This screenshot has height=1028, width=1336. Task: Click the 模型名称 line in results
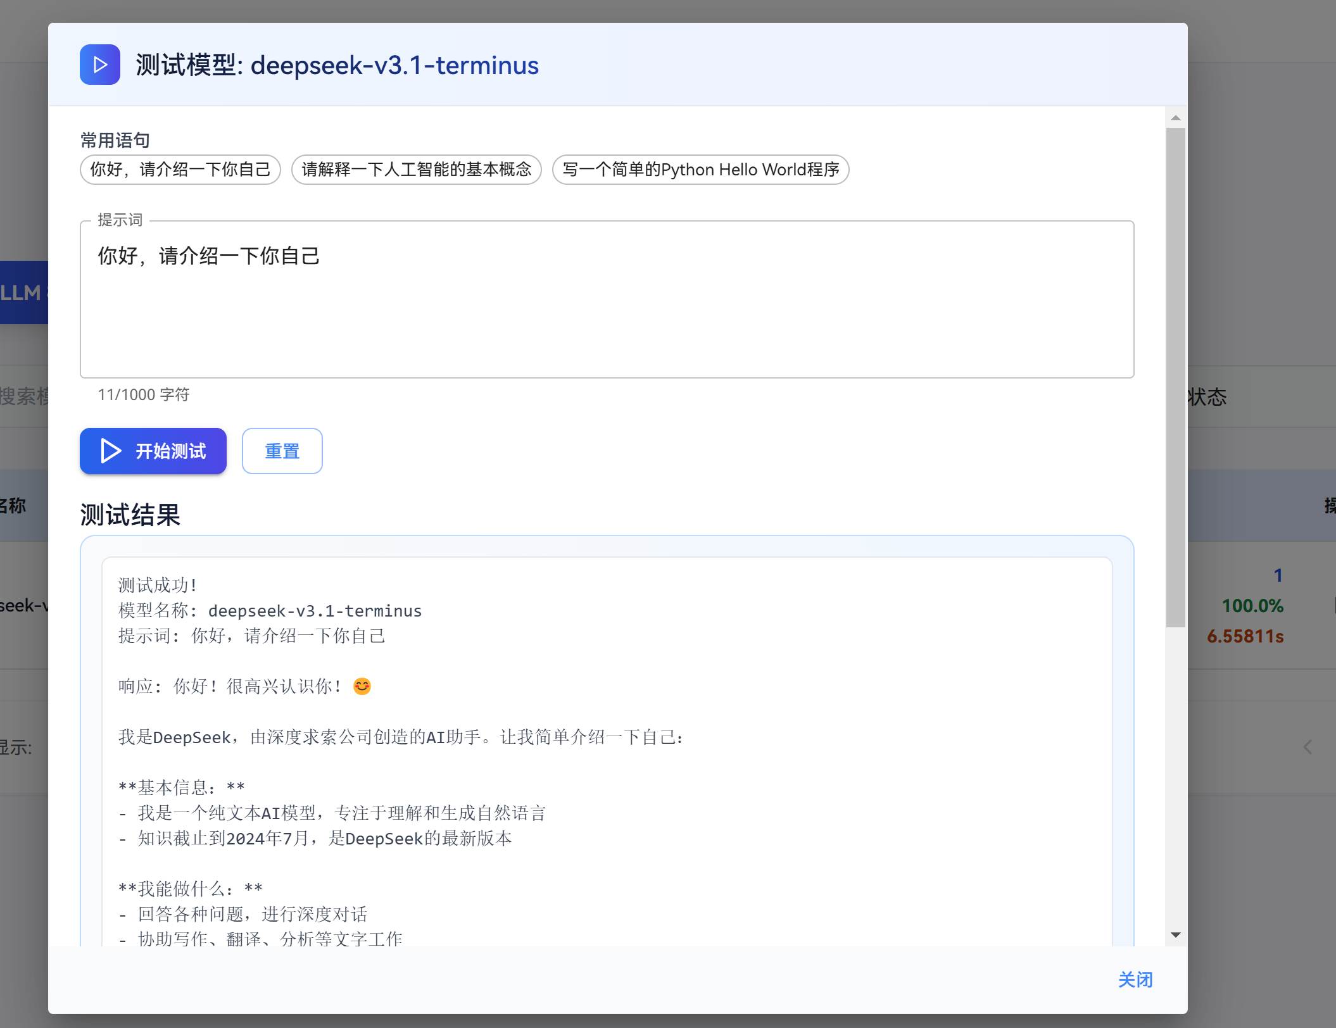coord(270,611)
